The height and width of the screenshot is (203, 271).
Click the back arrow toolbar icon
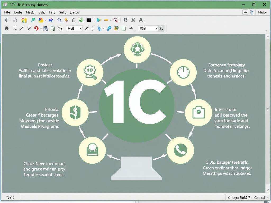(x=7, y=20)
